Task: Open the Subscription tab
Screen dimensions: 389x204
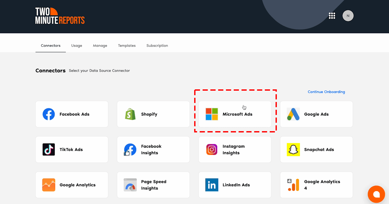Action: tap(157, 46)
